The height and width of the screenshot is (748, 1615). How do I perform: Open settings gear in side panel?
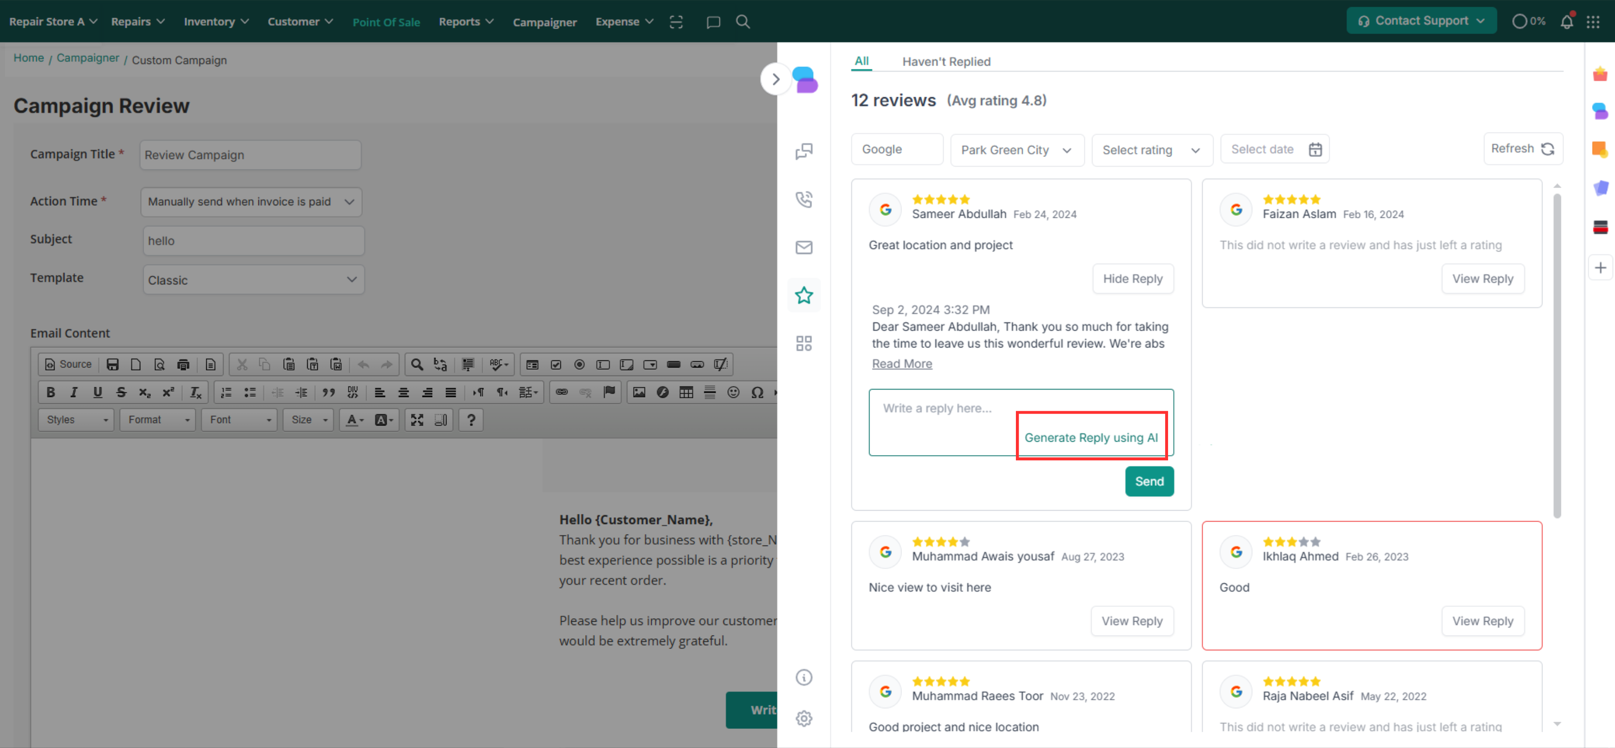tap(804, 718)
